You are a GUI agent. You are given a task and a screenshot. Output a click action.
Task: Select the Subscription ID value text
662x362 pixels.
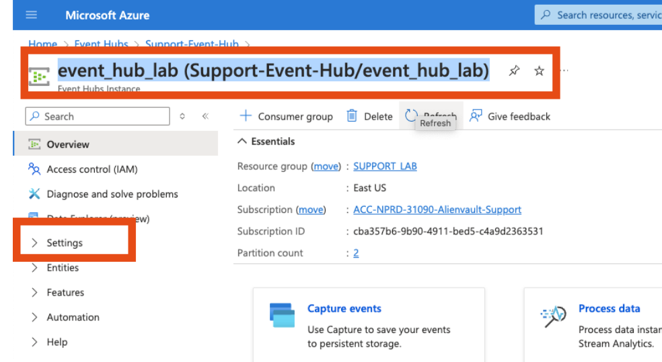pos(448,231)
